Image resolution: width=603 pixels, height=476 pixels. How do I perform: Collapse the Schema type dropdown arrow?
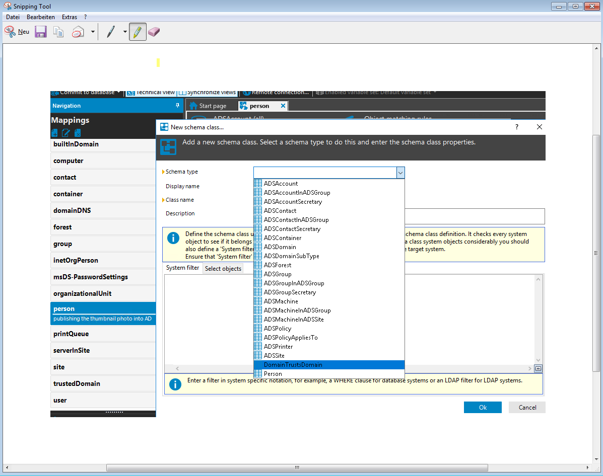400,173
